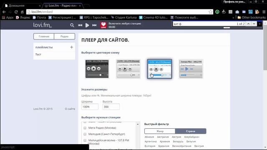This screenshot has height=150, width=267.
Task: Bookmark this page with star icon
Action: click(210, 12)
